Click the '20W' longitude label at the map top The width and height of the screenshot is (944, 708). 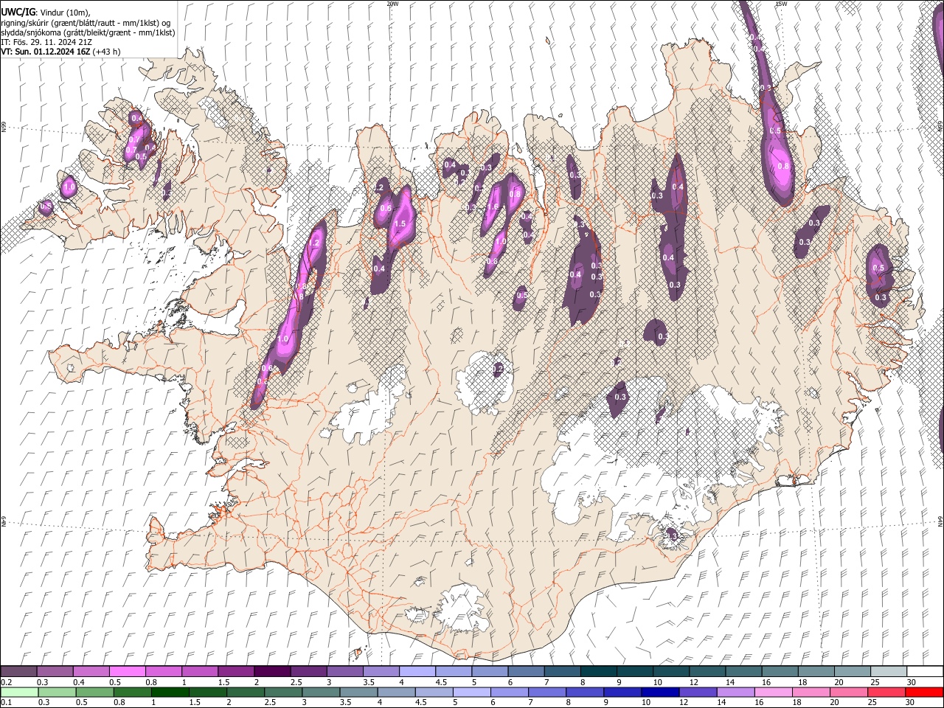[392, 4]
